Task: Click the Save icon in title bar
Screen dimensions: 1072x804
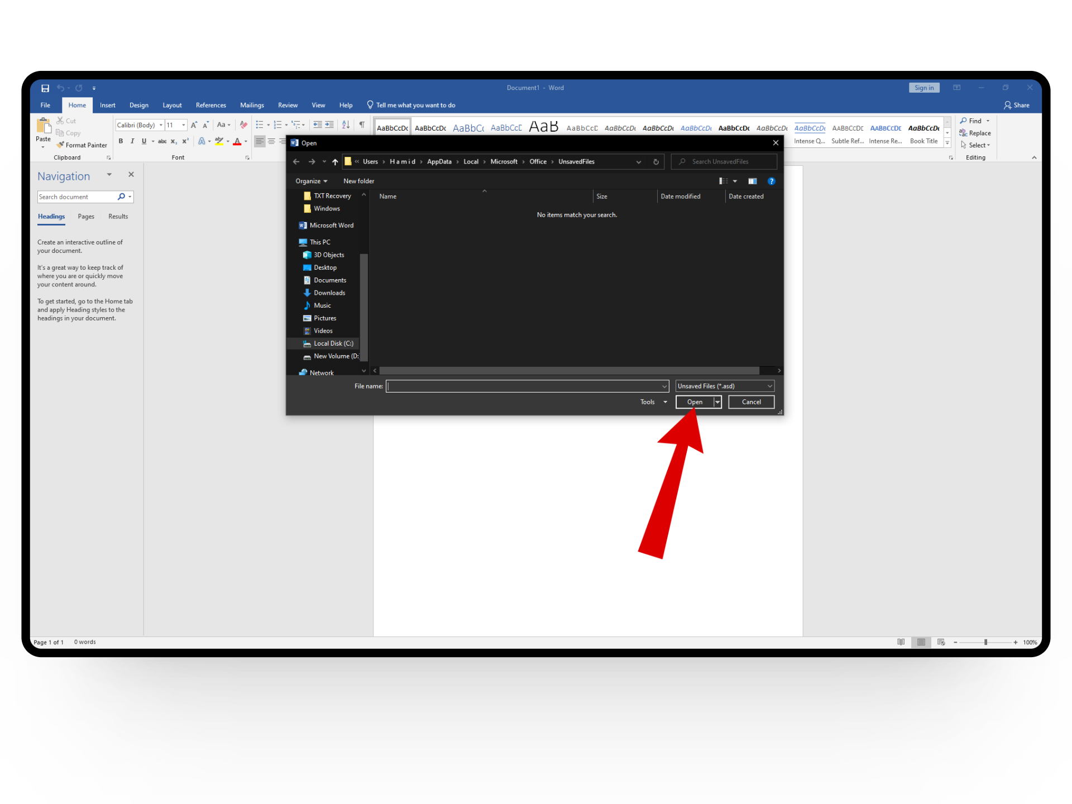Action: (x=45, y=88)
